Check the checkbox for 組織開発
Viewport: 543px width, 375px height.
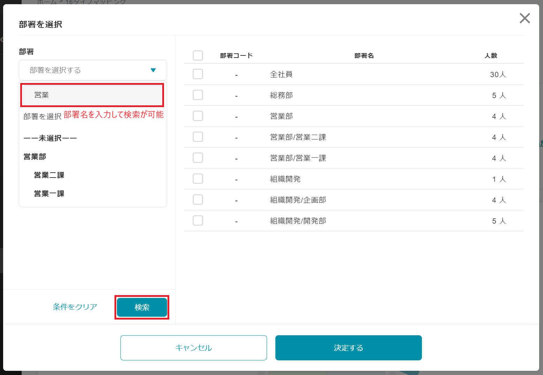point(198,179)
